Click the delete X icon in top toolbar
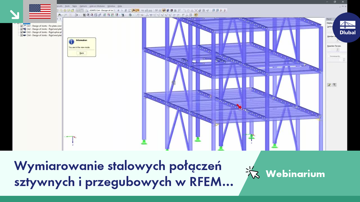 point(196,10)
